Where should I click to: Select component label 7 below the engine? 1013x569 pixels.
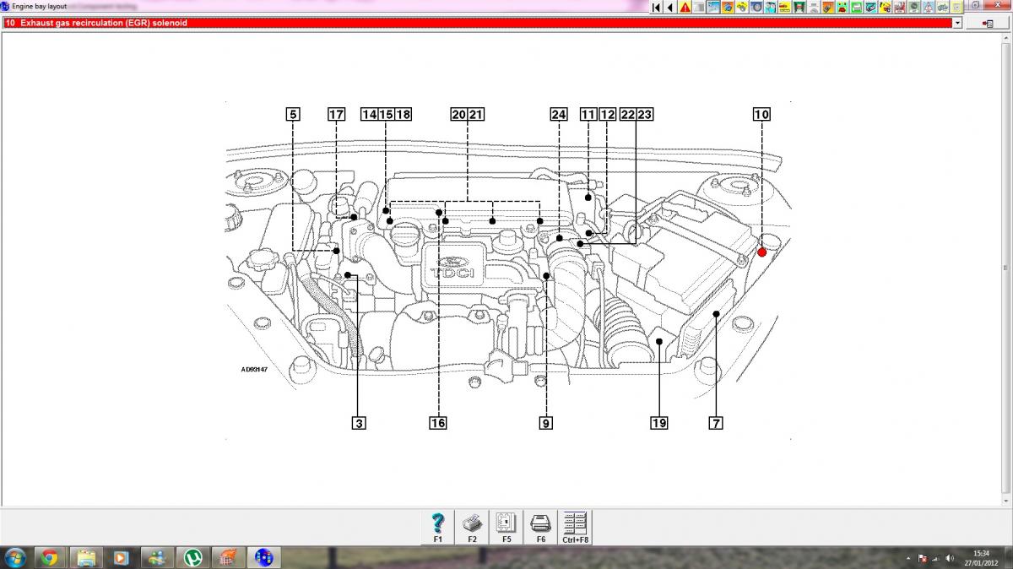click(716, 423)
